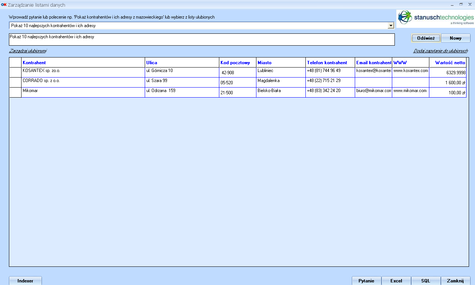
Task: Click the Email kontrahent column header
Action: pyautogui.click(x=374, y=62)
